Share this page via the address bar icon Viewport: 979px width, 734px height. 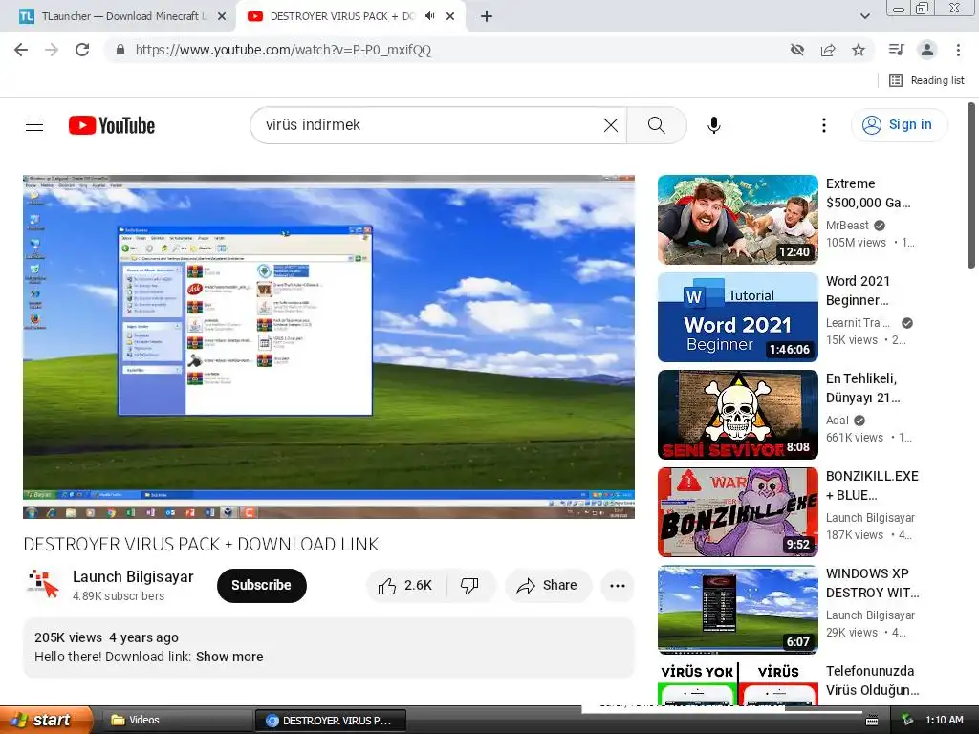(x=828, y=50)
